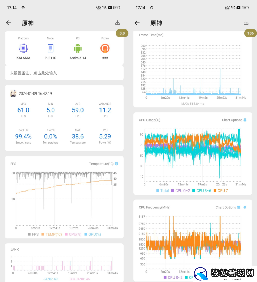Tap the orange Profile icon
Screen dimensions: 257x282
point(105,48)
